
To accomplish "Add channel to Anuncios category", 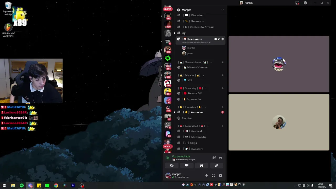I will click(223, 107).
